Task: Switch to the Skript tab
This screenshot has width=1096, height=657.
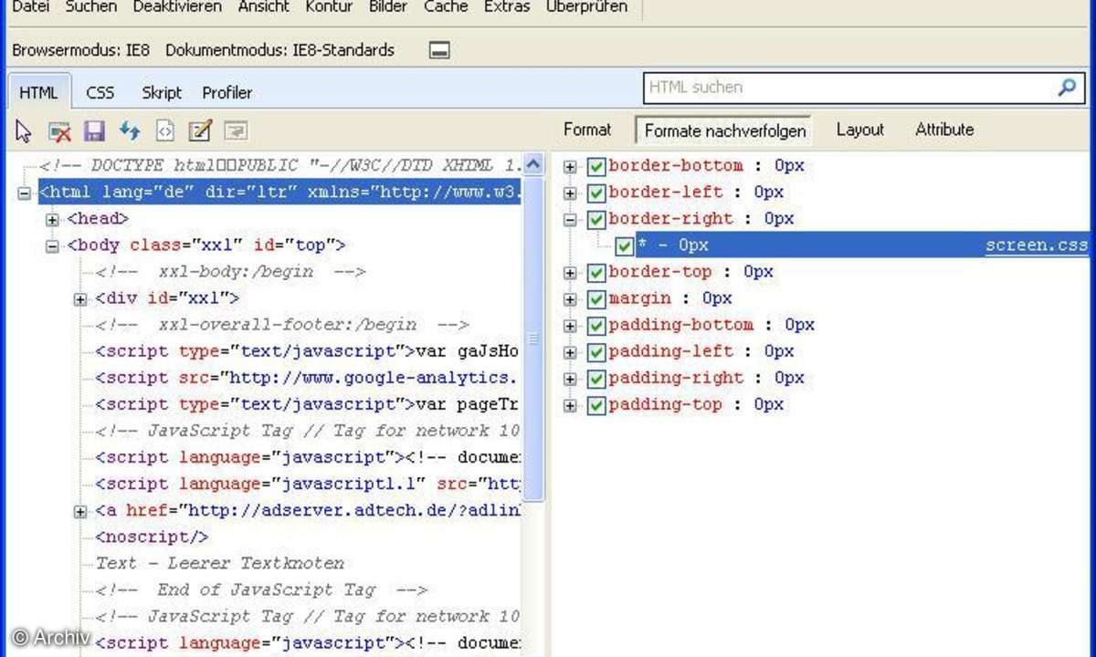Action: [x=162, y=93]
